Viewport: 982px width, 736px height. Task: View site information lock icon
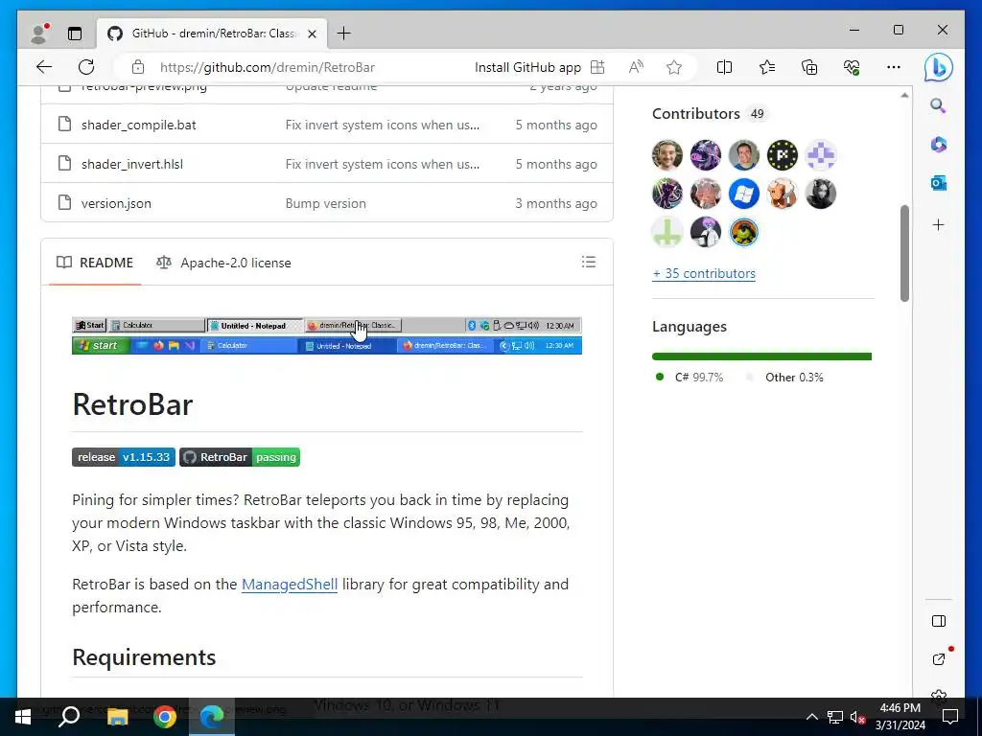(138, 67)
